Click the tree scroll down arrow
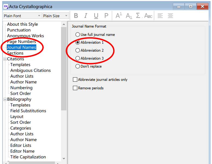 pos(64,158)
